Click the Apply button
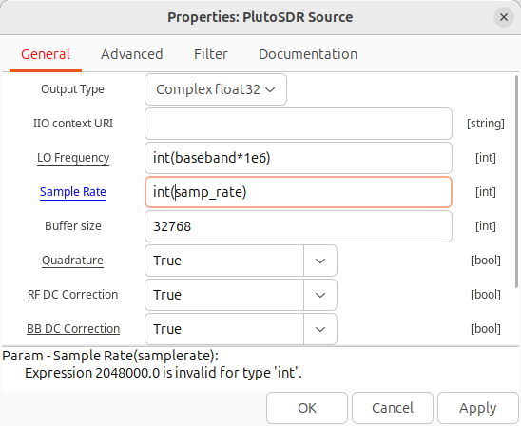This screenshot has width=521, height=426. click(478, 408)
